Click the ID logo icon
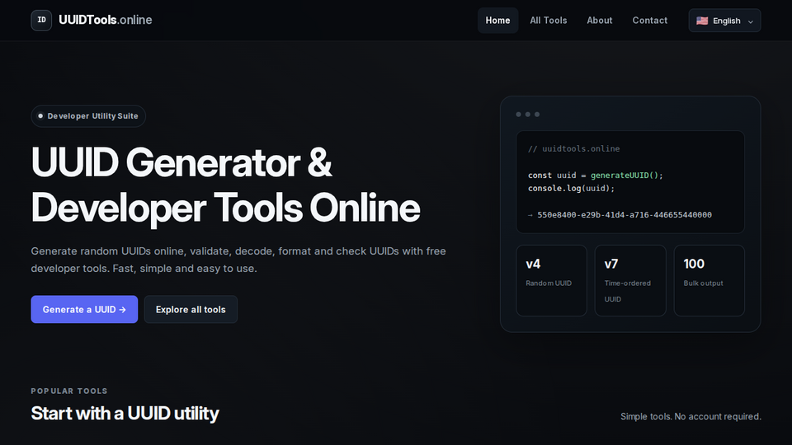This screenshot has width=792, height=445. [x=41, y=20]
